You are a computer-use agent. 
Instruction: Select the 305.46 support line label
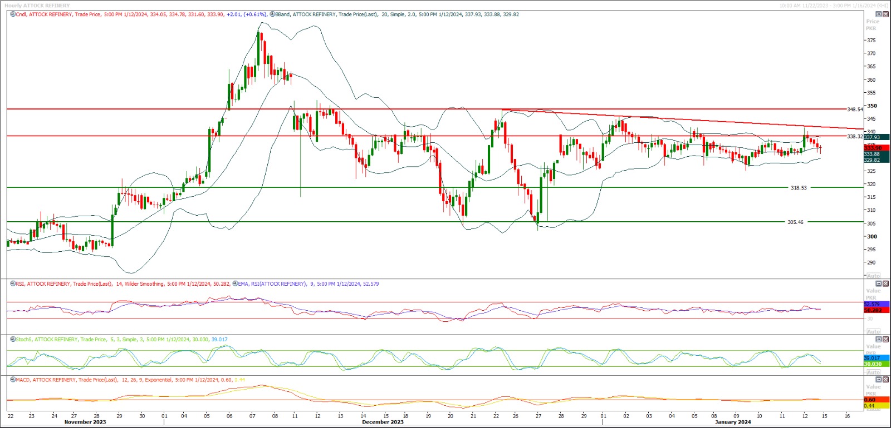pos(795,222)
